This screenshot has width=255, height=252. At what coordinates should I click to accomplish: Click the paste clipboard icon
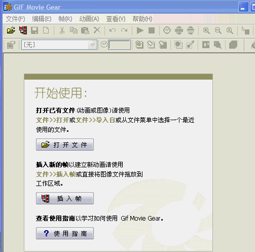click(85, 30)
